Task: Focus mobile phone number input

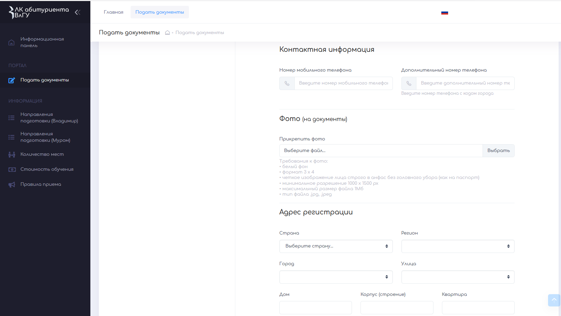Action: [343, 83]
